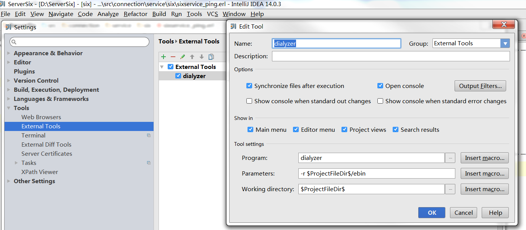Uncheck Project views in Show in

(344, 130)
